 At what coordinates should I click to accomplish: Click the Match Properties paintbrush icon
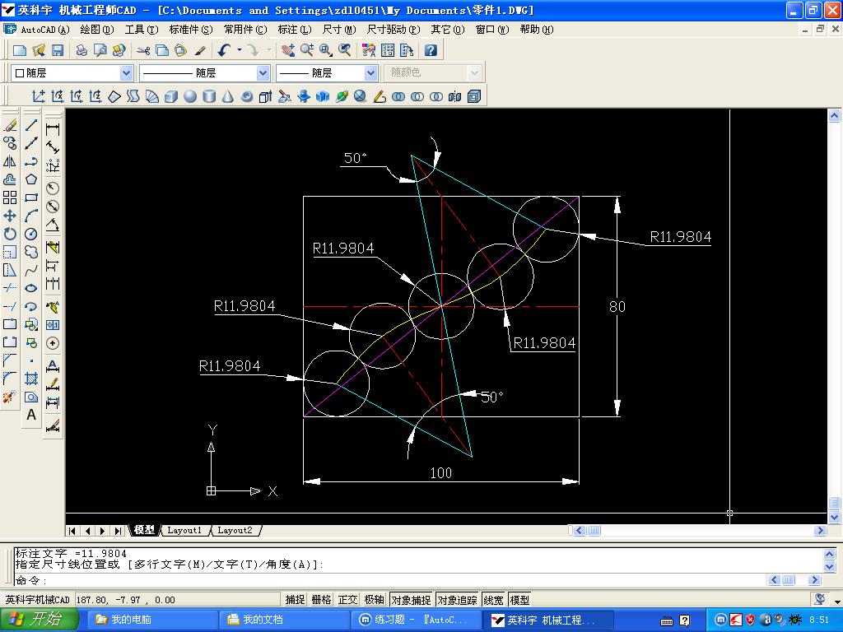click(201, 50)
